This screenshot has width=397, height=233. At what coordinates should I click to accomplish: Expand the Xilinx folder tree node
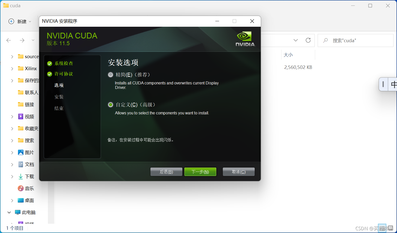(x=12, y=69)
